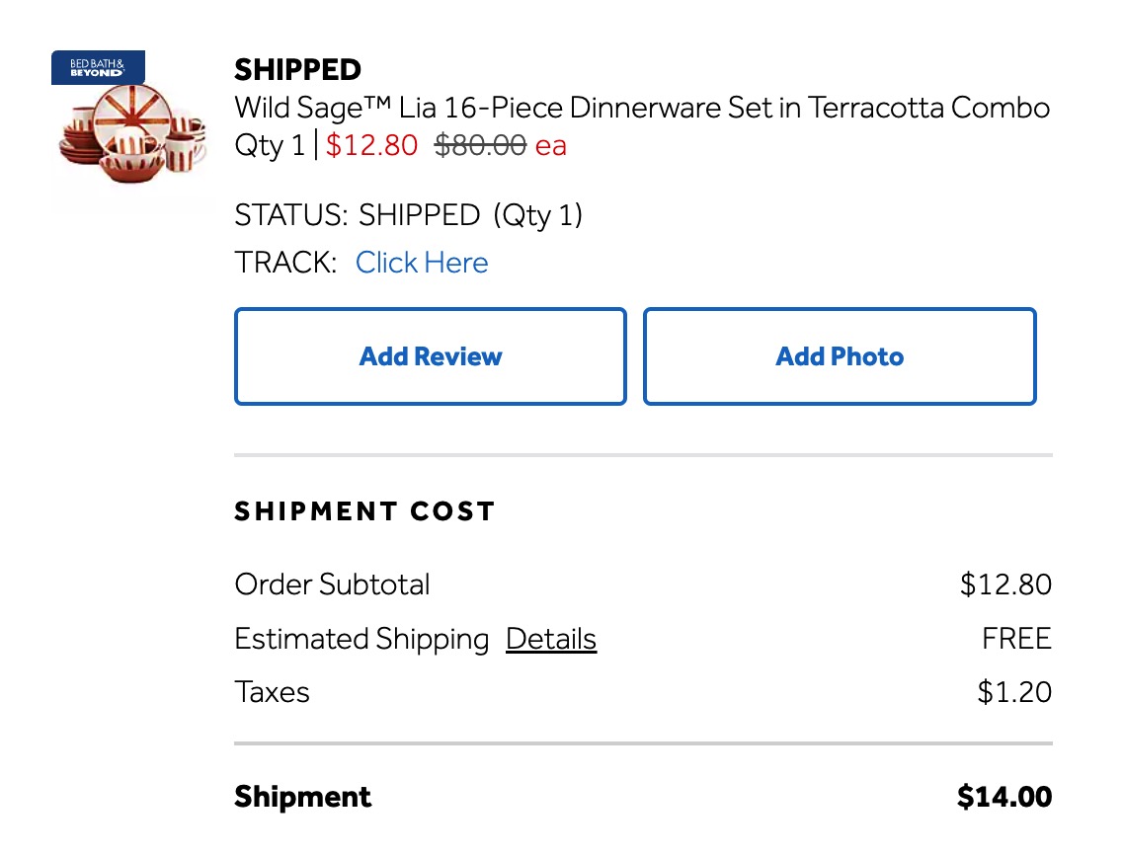Click the Order Subtotal amount $12.80
1124x857 pixels.
click(x=1005, y=584)
